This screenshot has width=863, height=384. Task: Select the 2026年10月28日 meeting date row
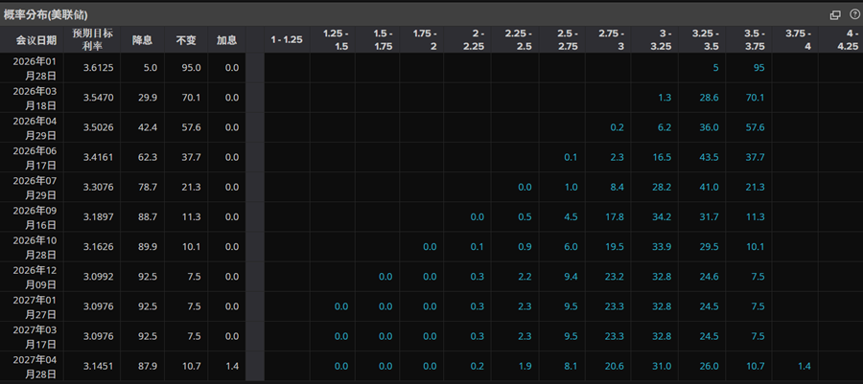(x=35, y=247)
